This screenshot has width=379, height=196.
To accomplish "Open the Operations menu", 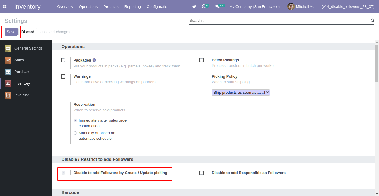I will point(88,6).
